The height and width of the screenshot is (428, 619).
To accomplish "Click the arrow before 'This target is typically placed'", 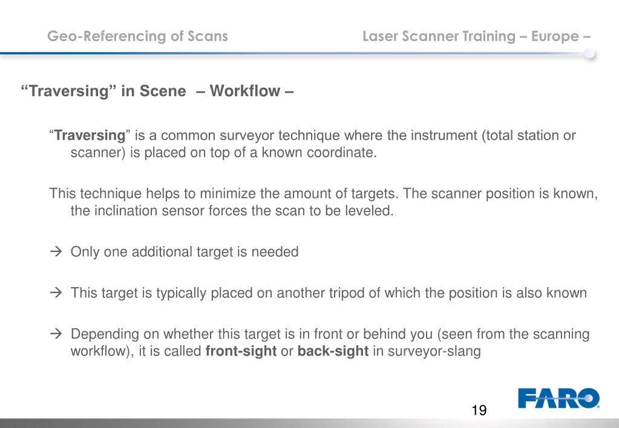I will pos(56,293).
